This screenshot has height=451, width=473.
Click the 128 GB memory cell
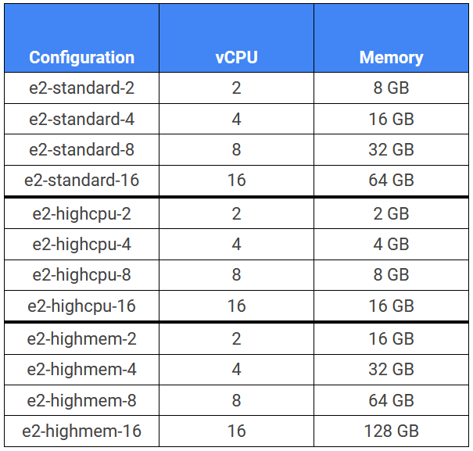pos(391,431)
